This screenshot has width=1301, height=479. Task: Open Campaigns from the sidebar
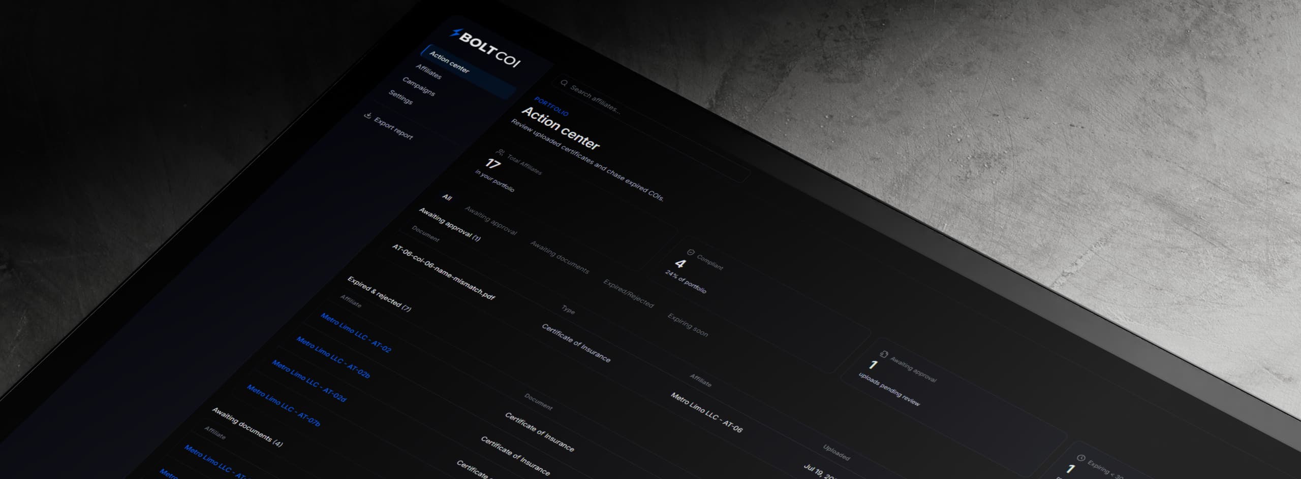point(418,86)
